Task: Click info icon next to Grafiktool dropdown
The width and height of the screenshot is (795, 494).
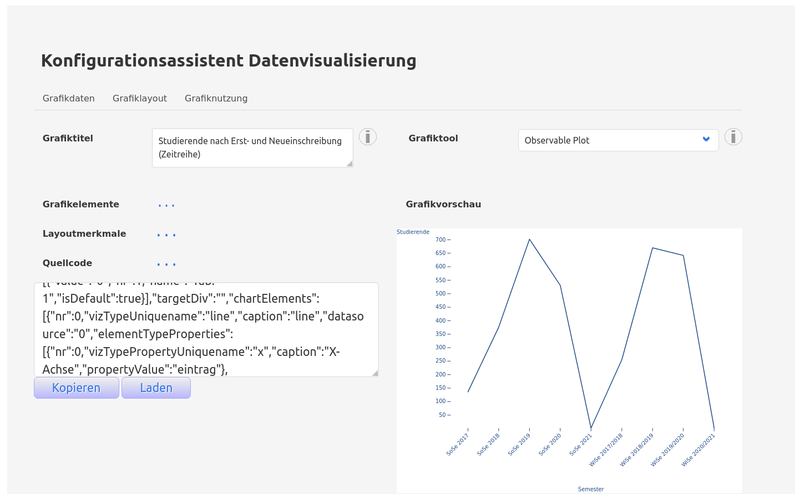Action: pos(733,137)
